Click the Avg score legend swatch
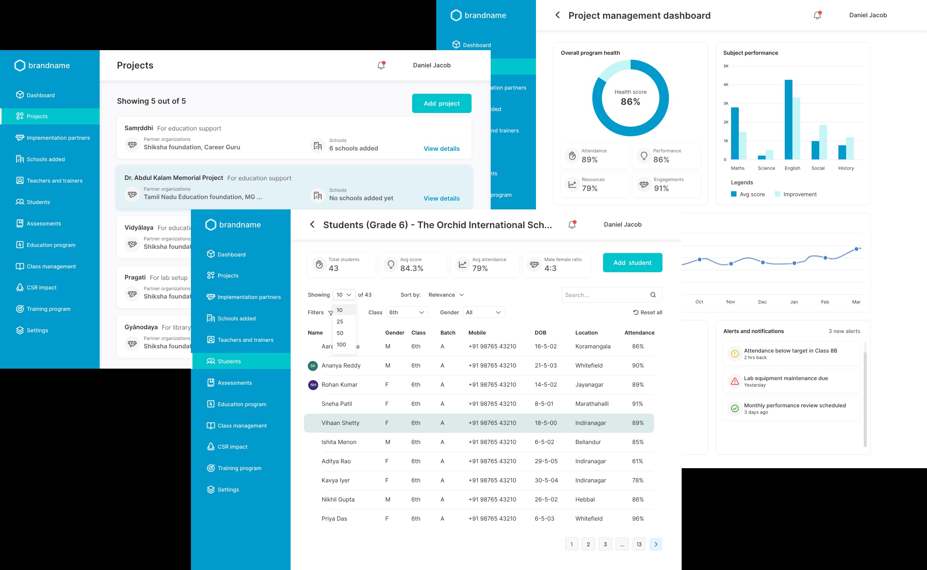The image size is (927, 570). tap(734, 194)
